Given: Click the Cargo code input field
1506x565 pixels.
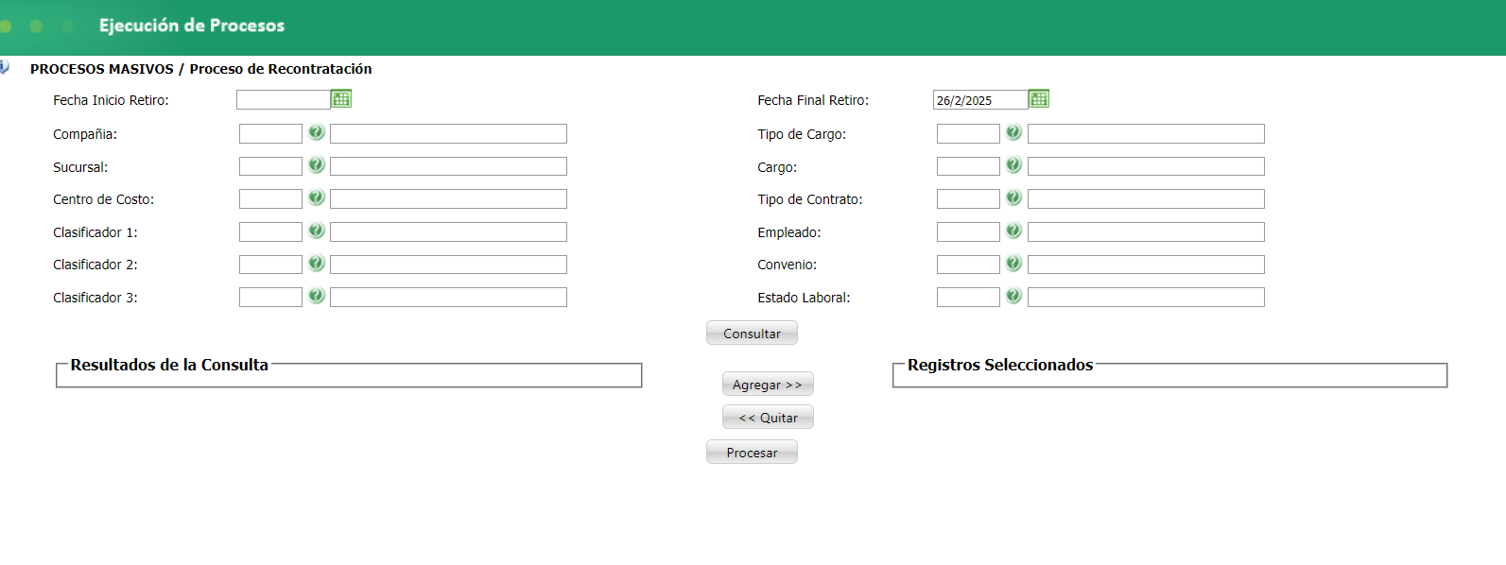Looking at the screenshot, I should coord(968,166).
